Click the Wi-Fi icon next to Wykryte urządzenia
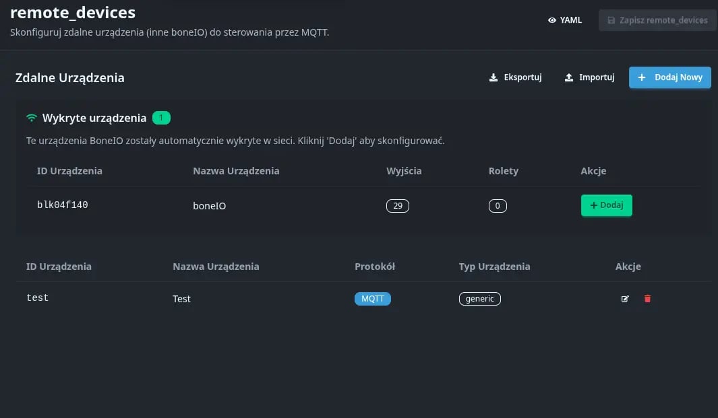The image size is (718, 418). (30, 117)
